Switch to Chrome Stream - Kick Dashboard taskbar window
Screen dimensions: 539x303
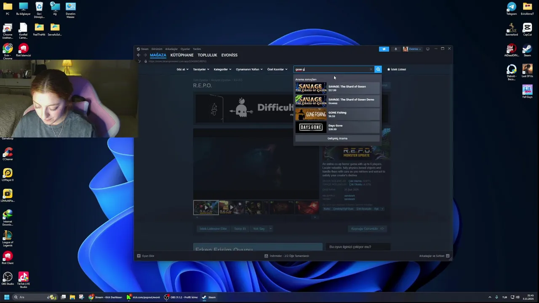coord(105,297)
